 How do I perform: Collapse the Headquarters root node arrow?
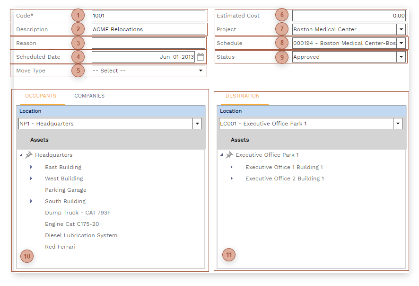[21, 155]
